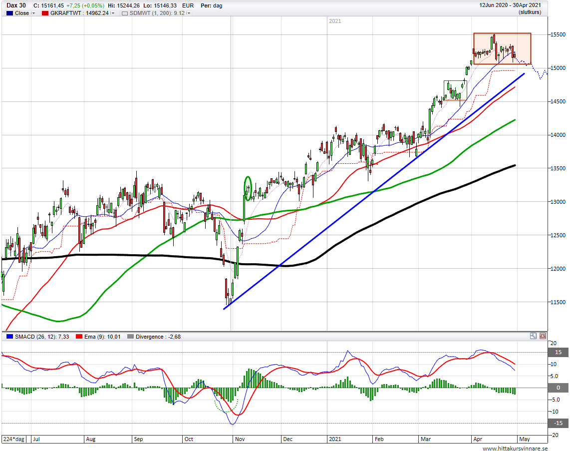Click the 2021 label on bottom time axis
The width and height of the screenshot is (570, 451).
pos(335,439)
